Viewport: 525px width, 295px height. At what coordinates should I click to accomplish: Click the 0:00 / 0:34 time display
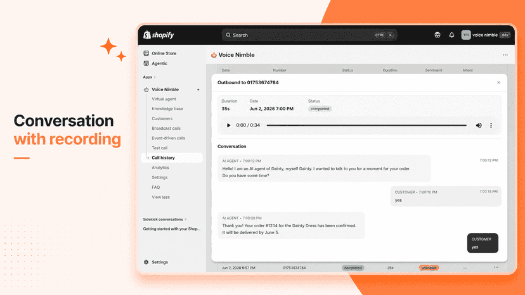click(x=248, y=125)
